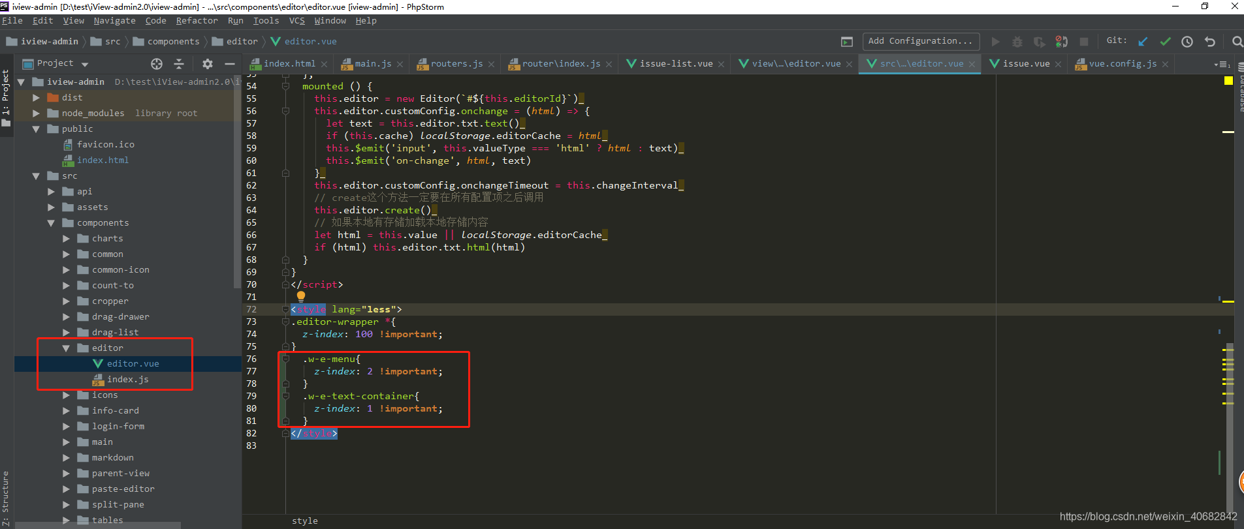
Task: Expand the api folder
Action: [52, 192]
